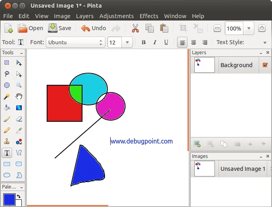Toggle Background layer visibility checkbox
Image resolution: width=272 pixels, height=207 pixels.
point(265,65)
